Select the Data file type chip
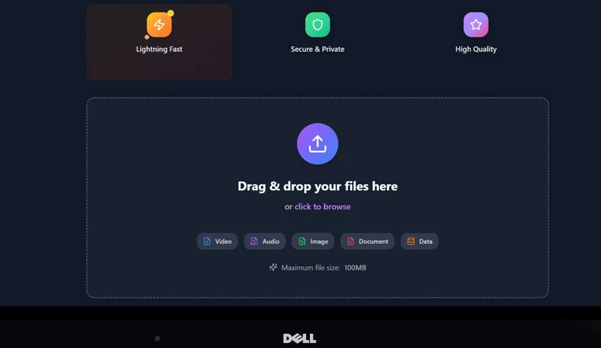This screenshot has height=348, width=601. (419, 242)
